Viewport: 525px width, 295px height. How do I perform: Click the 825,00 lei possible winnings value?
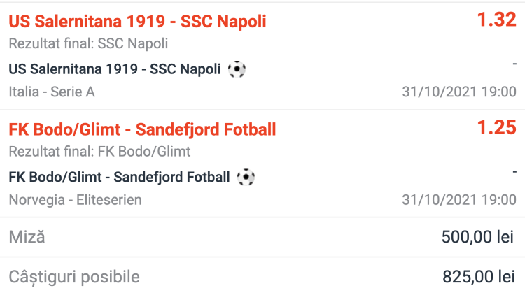pyautogui.click(x=478, y=277)
